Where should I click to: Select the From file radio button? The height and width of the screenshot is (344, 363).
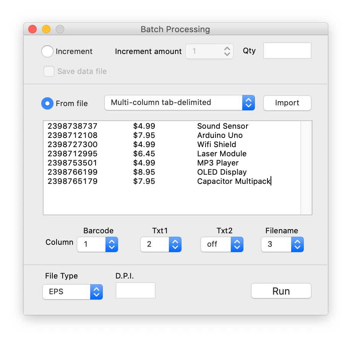pyautogui.click(x=47, y=103)
